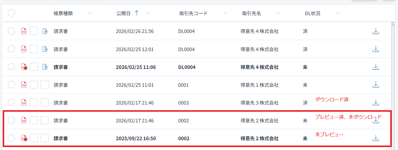Select the 2026/02/17 21:46 row with code 0002
The height and width of the screenshot is (150, 398).
(11, 120)
